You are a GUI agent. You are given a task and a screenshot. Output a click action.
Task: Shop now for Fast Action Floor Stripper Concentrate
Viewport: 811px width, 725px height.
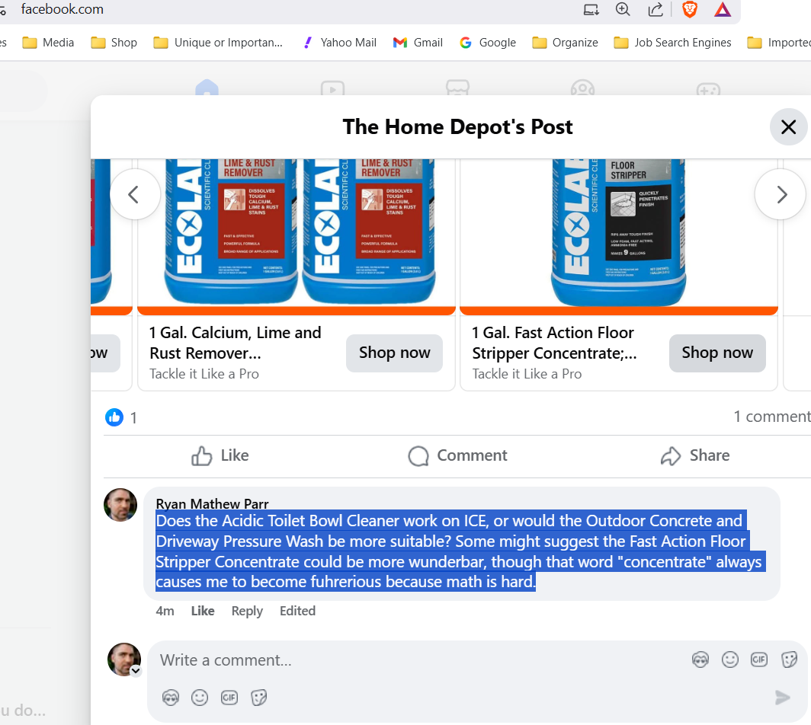click(716, 353)
